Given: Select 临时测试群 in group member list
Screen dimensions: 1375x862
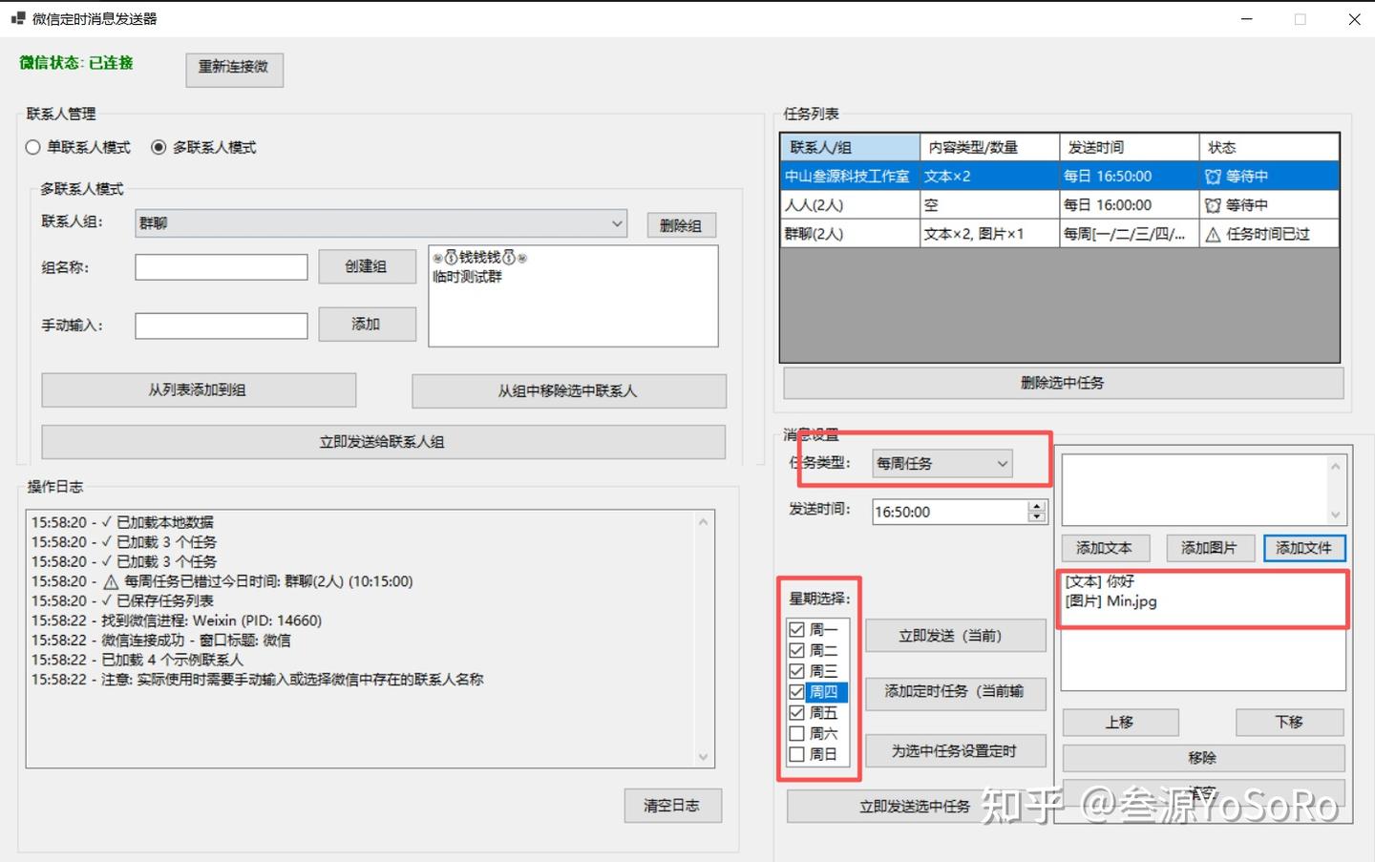Looking at the screenshot, I should coord(467,277).
